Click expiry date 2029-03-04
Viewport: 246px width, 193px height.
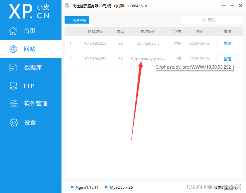(x=199, y=59)
